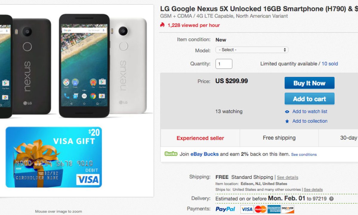Open the Model select dropdown

(x=252, y=50)
